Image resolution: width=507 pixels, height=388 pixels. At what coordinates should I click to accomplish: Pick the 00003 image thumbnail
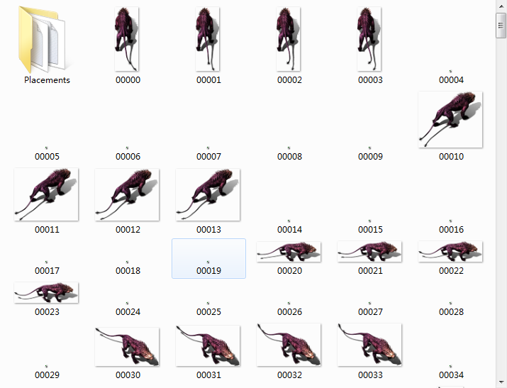pos(369,39)
